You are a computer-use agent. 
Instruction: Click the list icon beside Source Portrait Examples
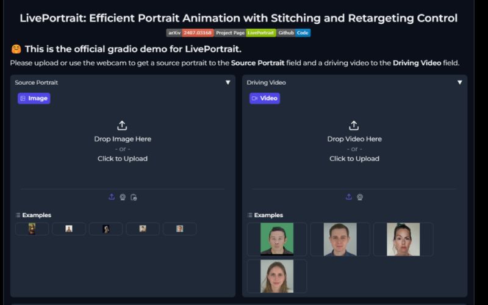coord(18,215)
